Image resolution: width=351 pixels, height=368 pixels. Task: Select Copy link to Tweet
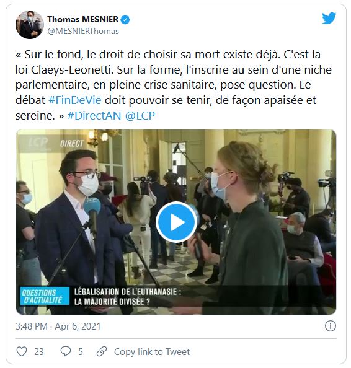[x=152, y=351]
